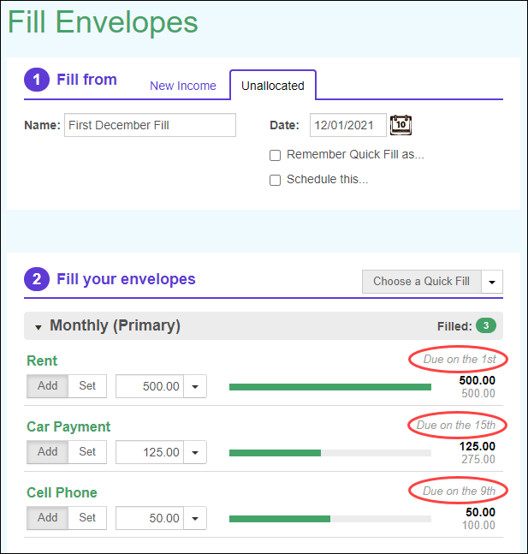Select the Unallocated tab

coord(273,86)
